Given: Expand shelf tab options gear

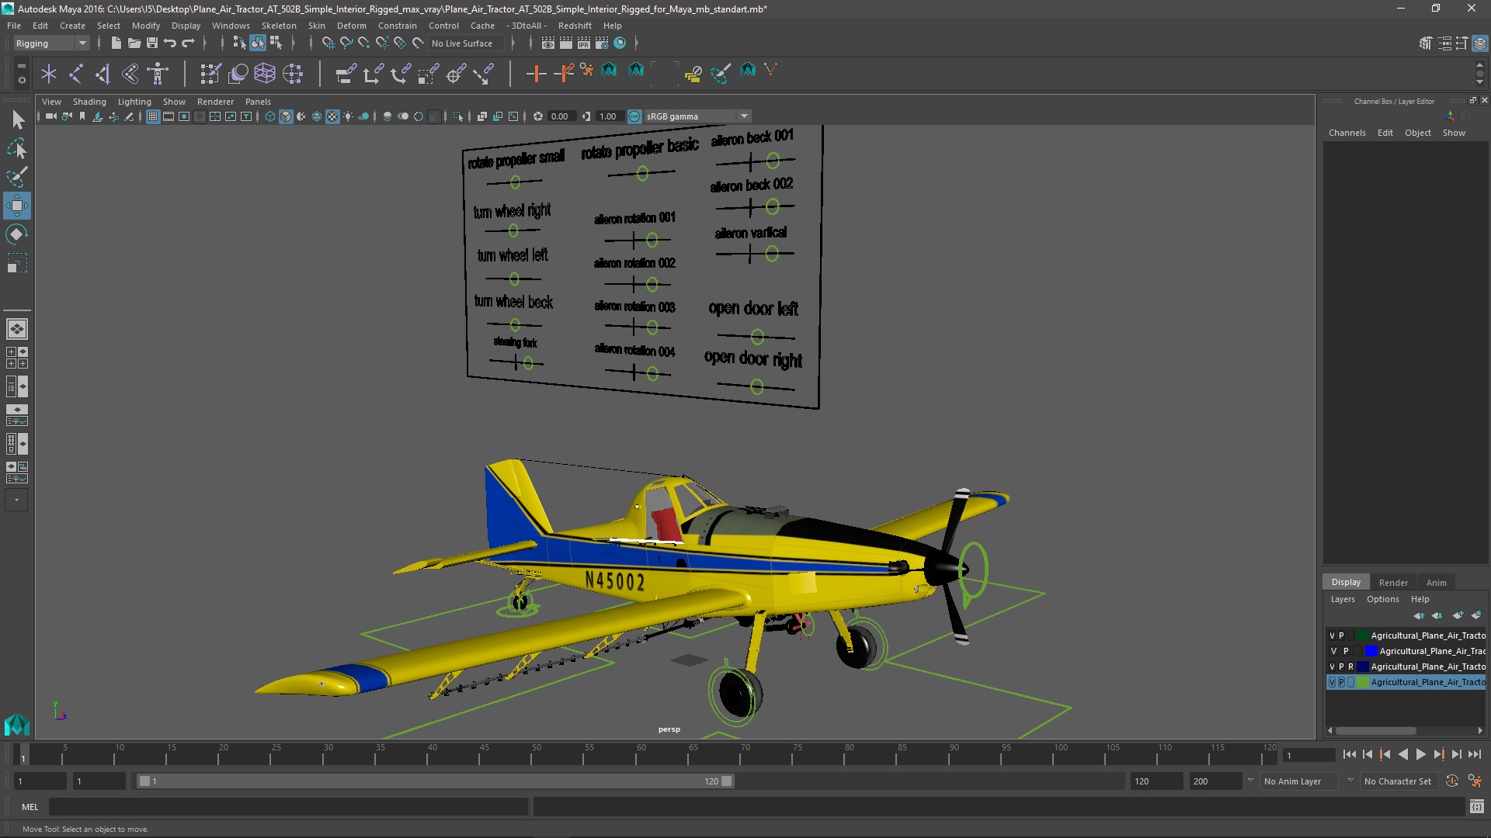Looking at the screenshot, I should [22, 80].
